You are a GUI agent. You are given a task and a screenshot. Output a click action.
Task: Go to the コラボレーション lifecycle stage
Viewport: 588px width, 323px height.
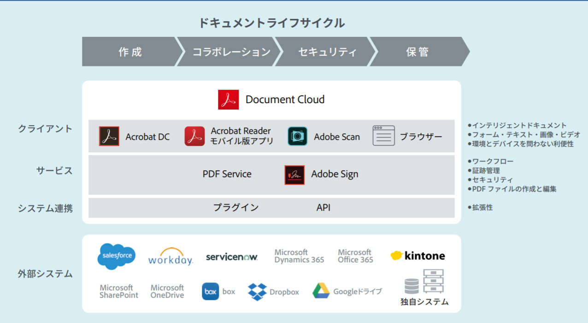click(229, 52)
